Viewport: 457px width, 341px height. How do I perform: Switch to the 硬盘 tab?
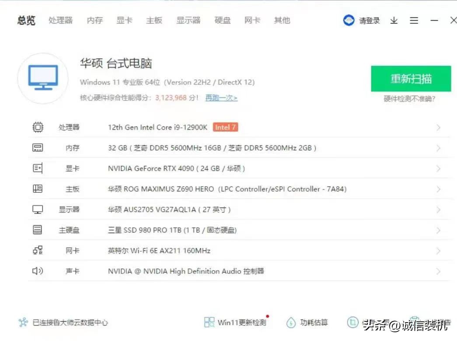click(x=222, y=21)
